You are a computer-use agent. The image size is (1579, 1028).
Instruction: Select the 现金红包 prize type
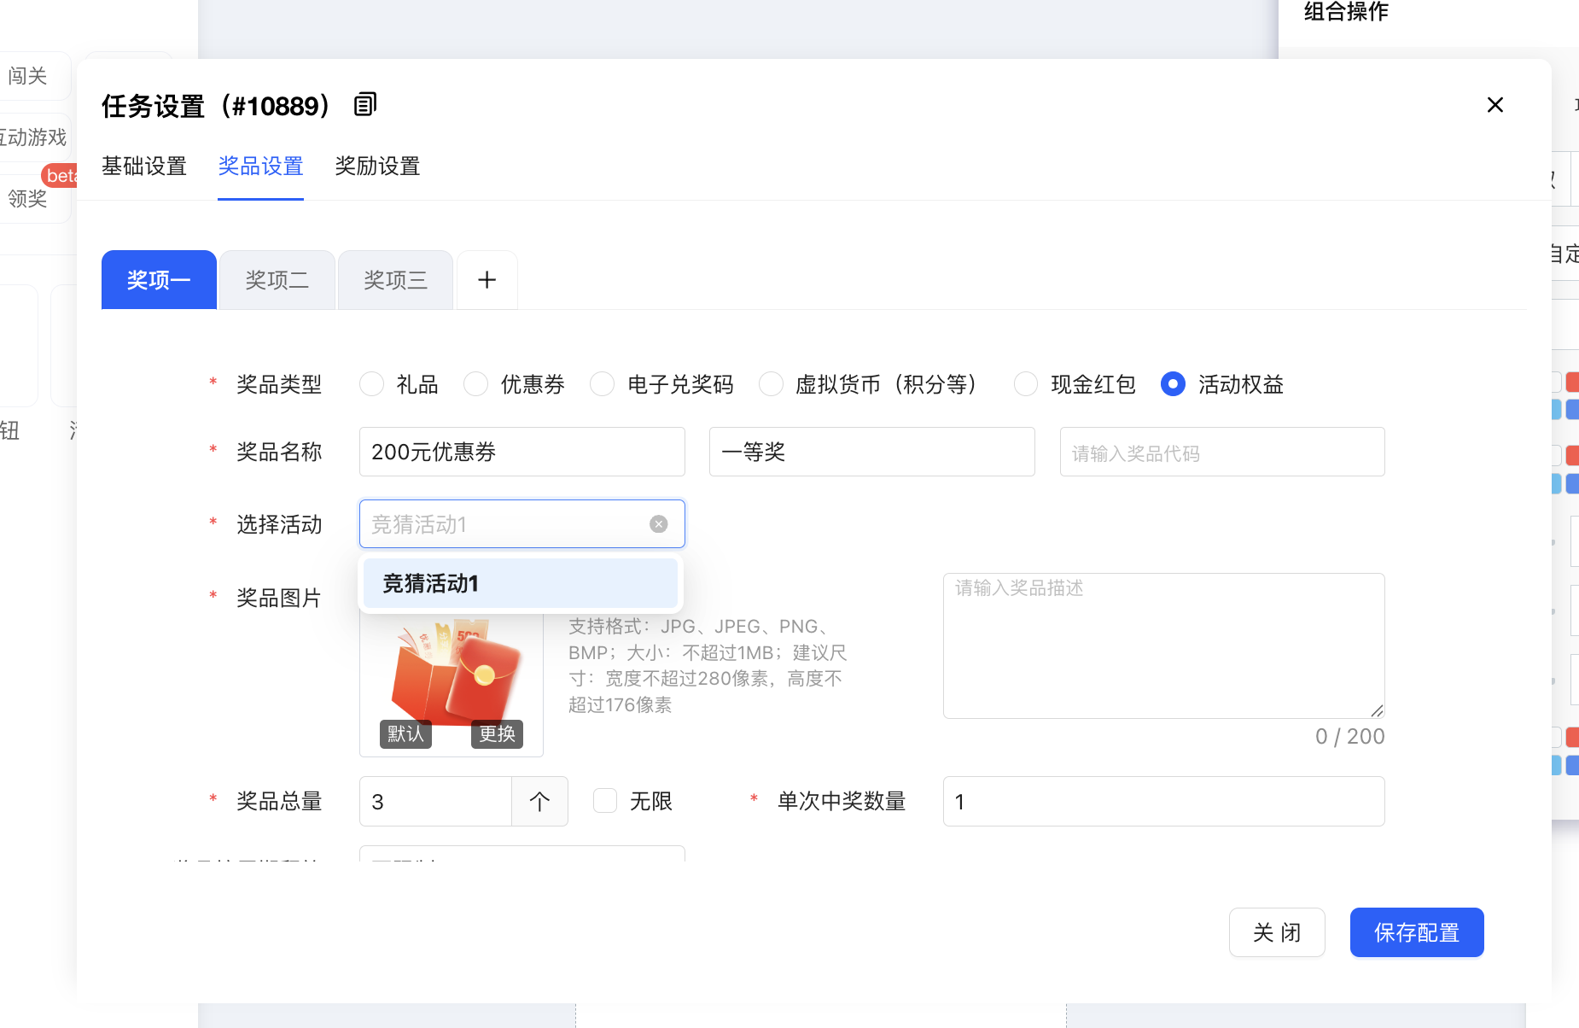coord(1026,384)
